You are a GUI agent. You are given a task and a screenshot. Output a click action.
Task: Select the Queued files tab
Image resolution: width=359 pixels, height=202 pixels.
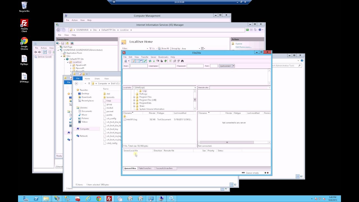130,168
